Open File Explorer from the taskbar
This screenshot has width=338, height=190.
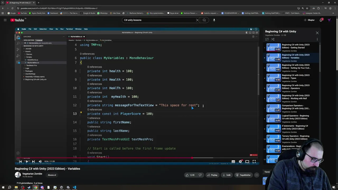(x=16, y=187)
